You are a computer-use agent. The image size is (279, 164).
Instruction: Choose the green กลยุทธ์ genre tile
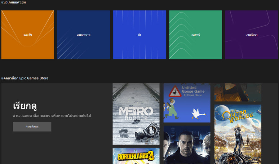click(196, 35)
